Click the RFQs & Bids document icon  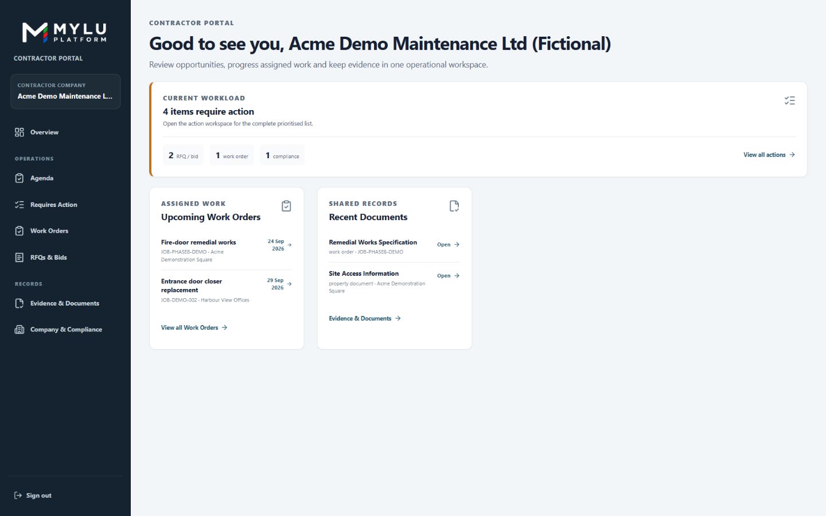pos(20,257)
